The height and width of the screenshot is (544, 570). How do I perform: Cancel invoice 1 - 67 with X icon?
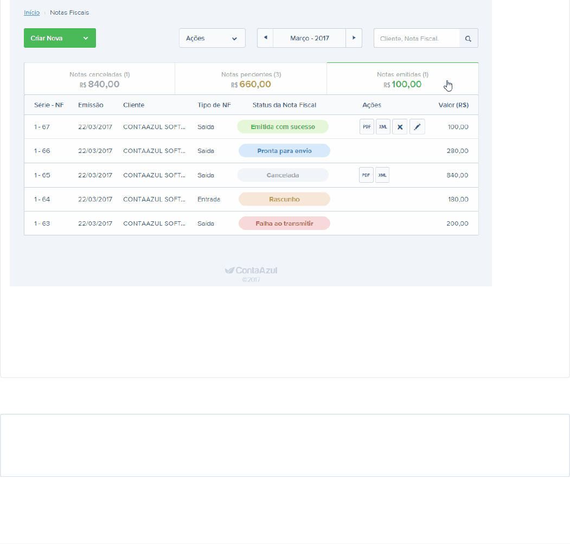pos(400,127)
